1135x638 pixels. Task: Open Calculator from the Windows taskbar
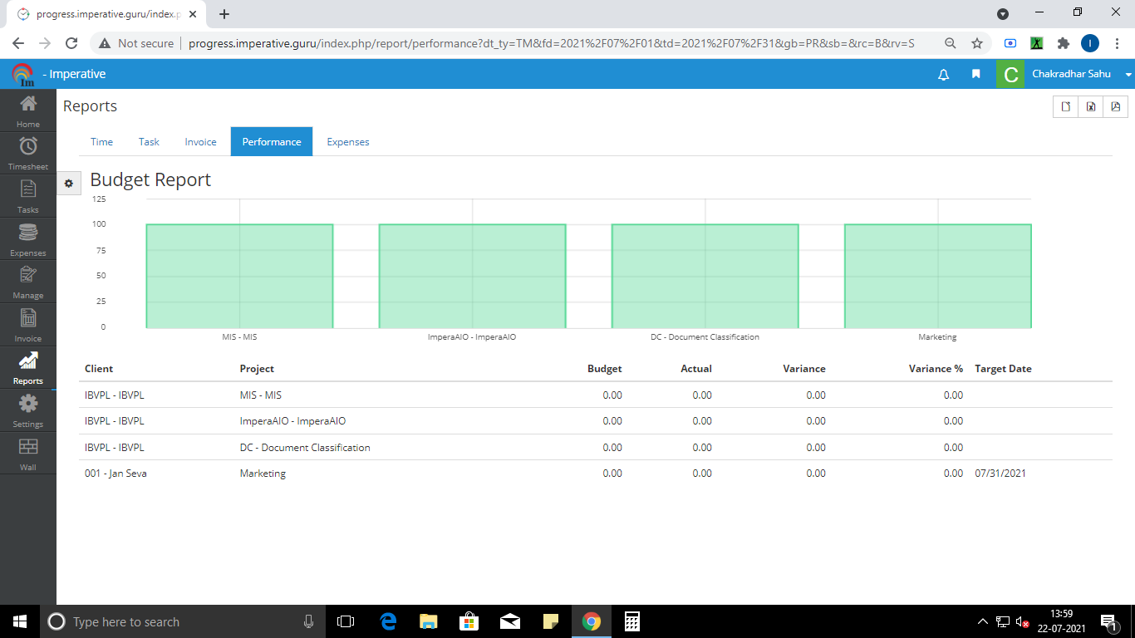631,621
